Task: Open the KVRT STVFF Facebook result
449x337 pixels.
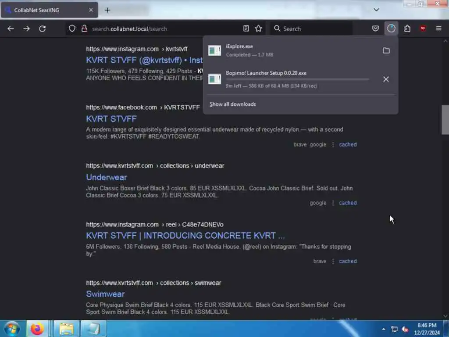Action: pos(111,119)
